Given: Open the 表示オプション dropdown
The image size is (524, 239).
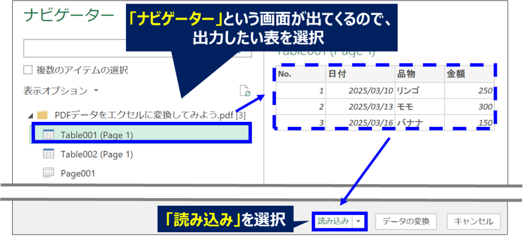Looking at the screenshot, I should pos(61,90).
